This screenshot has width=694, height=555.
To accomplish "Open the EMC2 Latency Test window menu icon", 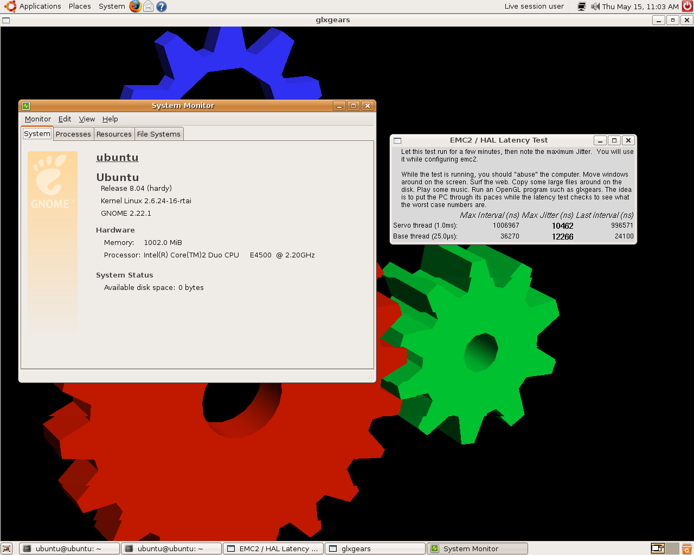I will click(397, 140).
